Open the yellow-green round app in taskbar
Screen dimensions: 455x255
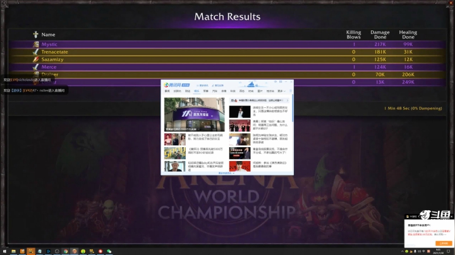(x=83, y=251)
